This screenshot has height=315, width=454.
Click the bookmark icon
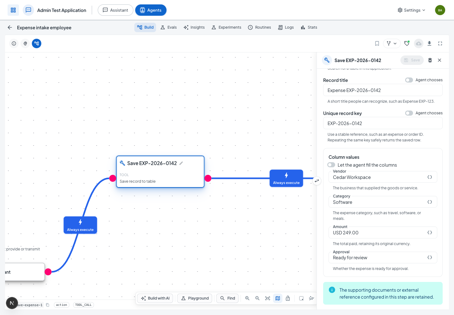pos(377,43)
